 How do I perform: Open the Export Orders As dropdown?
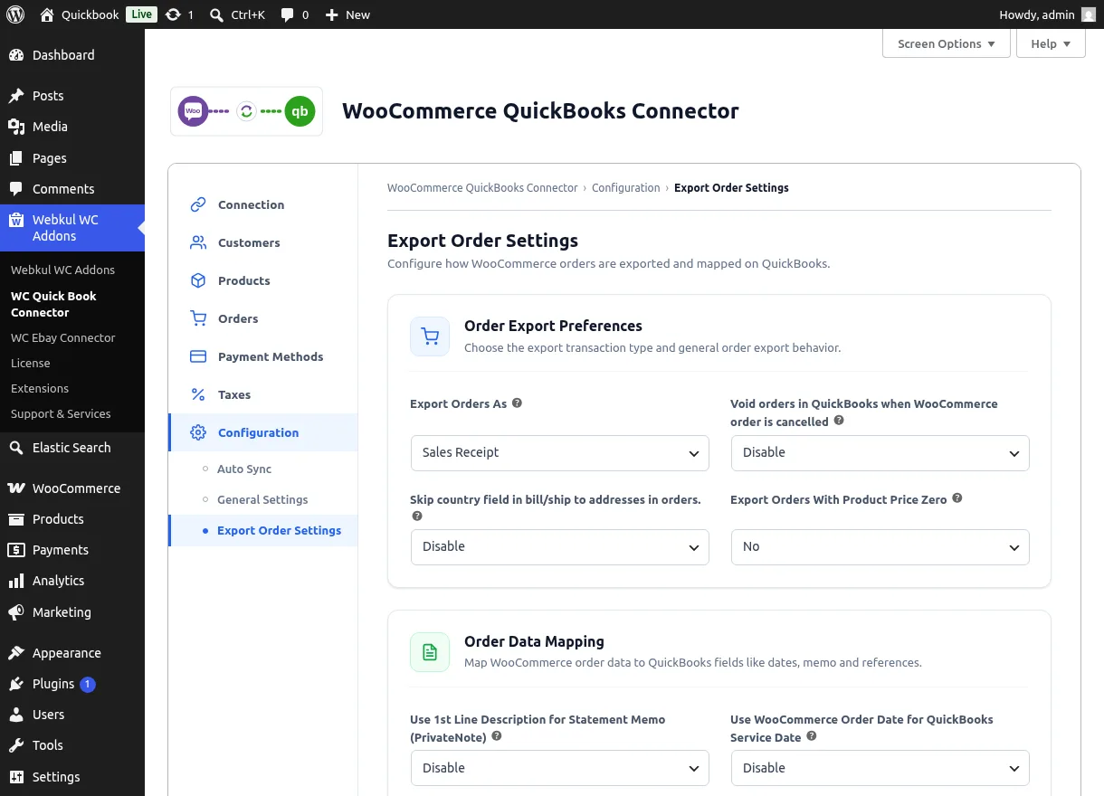coord(560,452)
